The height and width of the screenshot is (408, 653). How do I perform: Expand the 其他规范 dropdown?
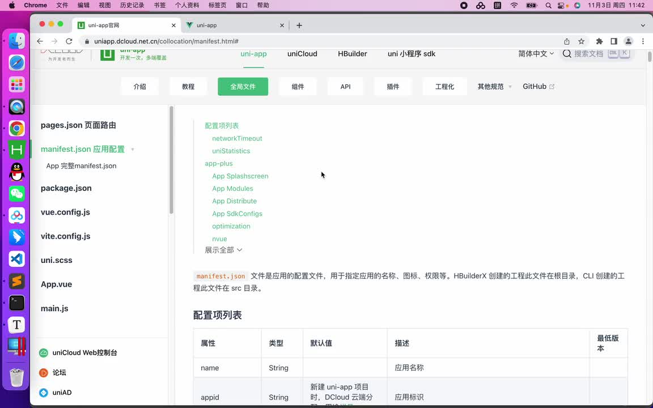pos(494,87)
